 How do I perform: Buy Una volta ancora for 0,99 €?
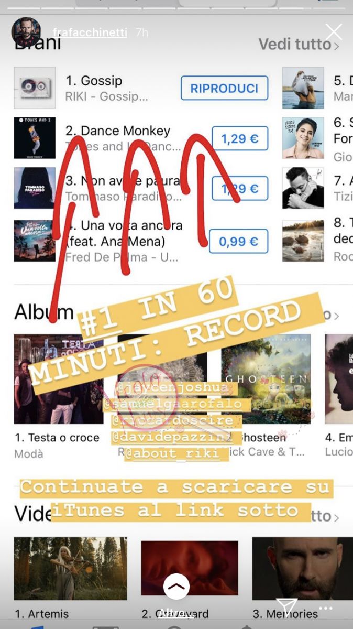point(239,241)
